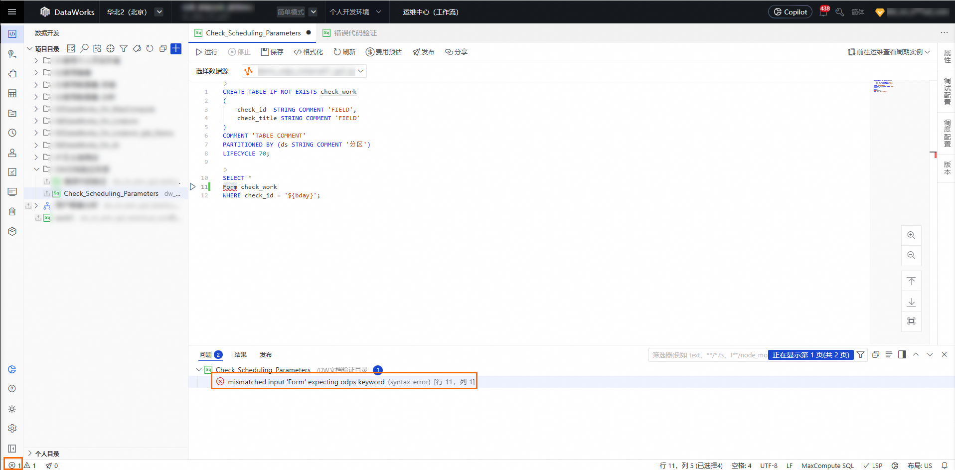Open the hamburger main menu
Image resolution: width=955 pixels, height=470 pixels.
[x=12, y=12]
